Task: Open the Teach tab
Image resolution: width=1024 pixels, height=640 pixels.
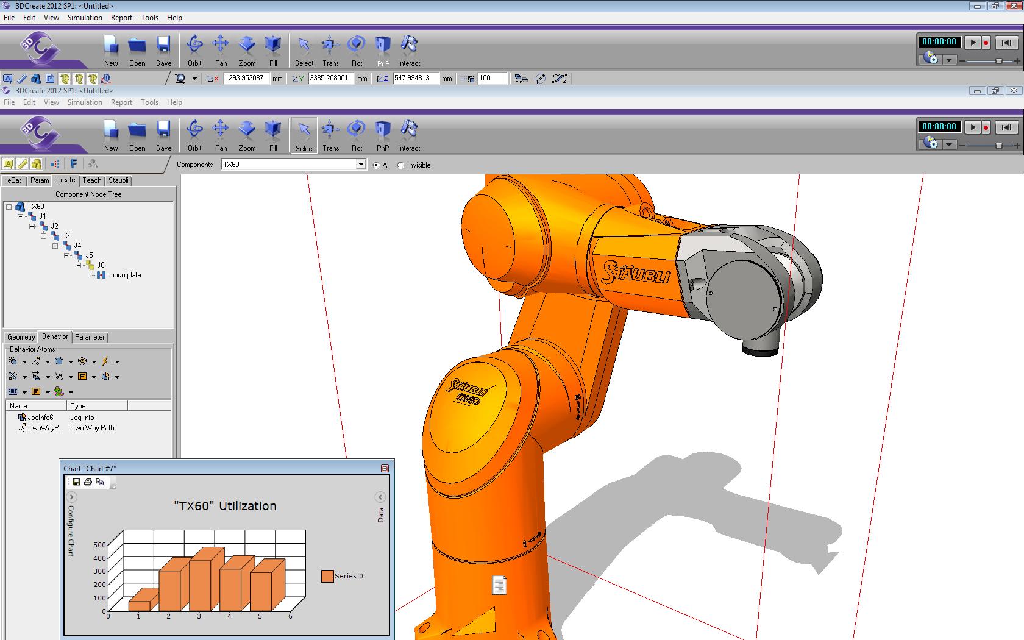Action: click(92, 180)
